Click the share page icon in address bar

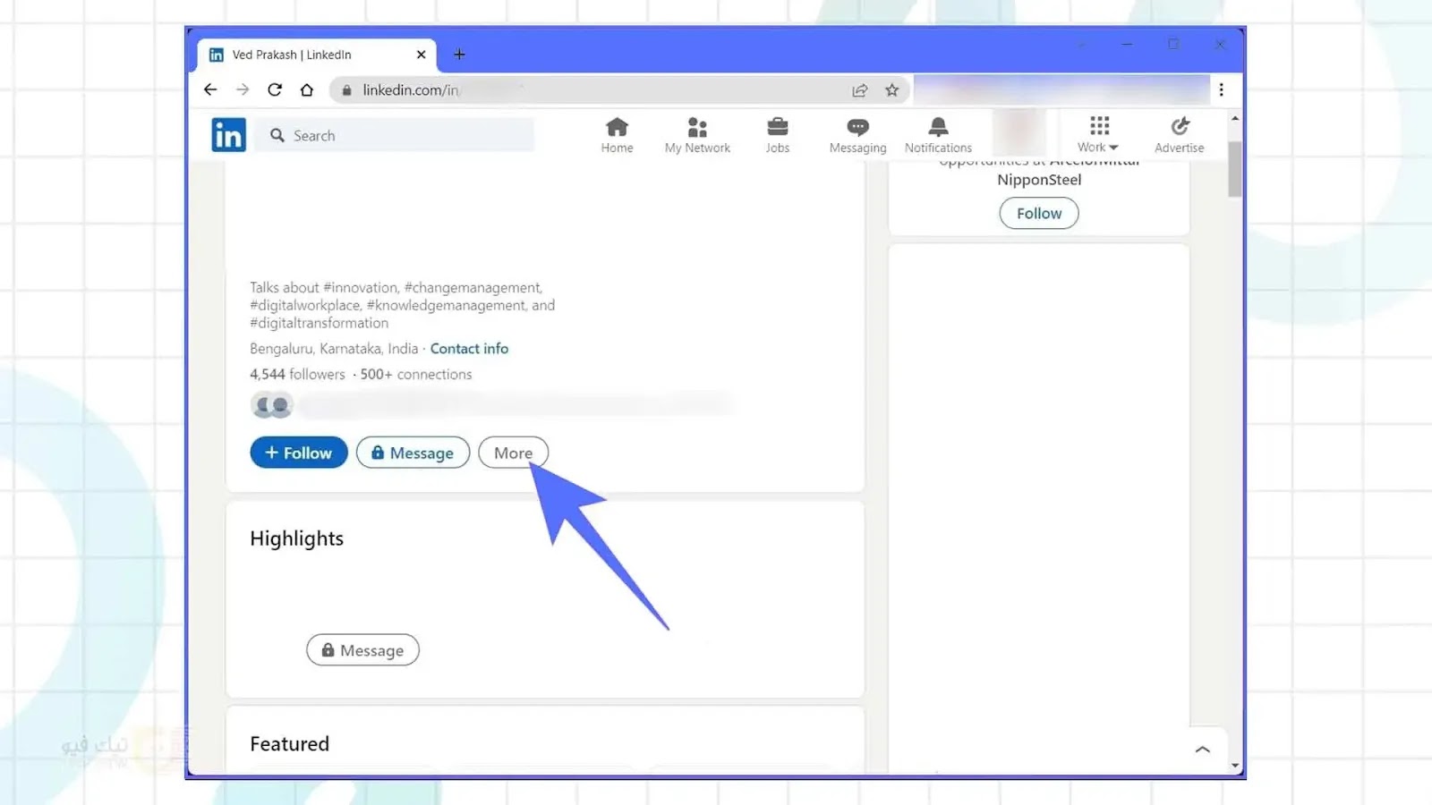[860, 89]
